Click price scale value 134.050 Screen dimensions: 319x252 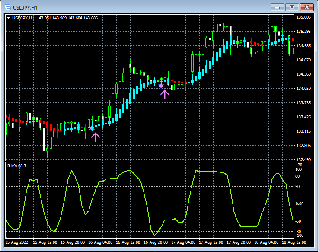tap(304, 88)
